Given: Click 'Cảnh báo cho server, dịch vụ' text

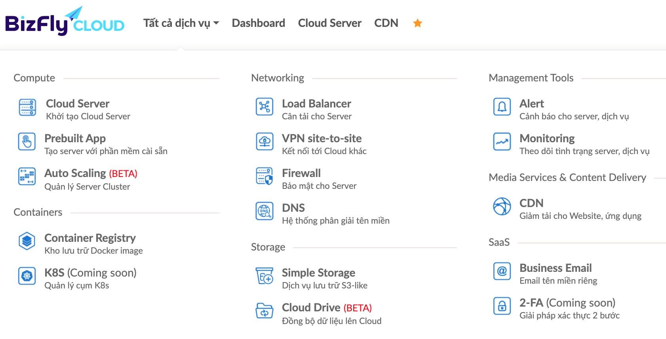Looking at the screenshot, I should pyautogui.click(x=574, y=116).
